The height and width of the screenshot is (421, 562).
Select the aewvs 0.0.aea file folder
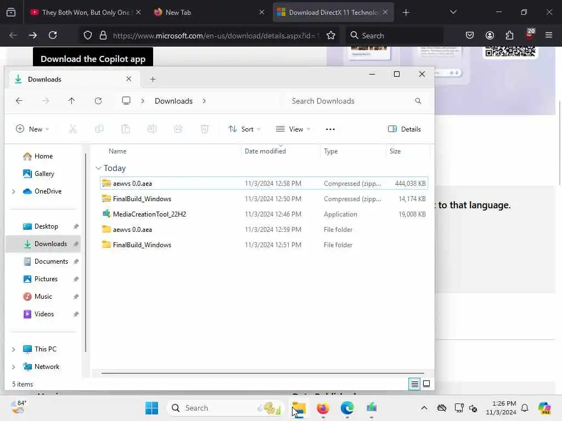[x=264, y=230]
